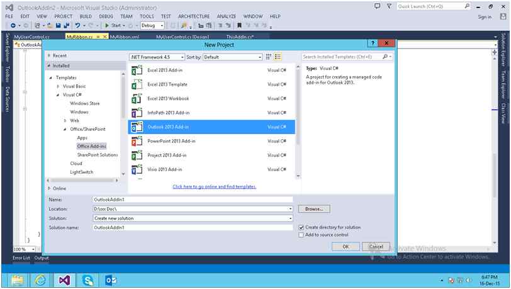The width and height of the screenshot is (511, 289).
Task: Open the Location path dropdown
Action: tap(290, 209)
